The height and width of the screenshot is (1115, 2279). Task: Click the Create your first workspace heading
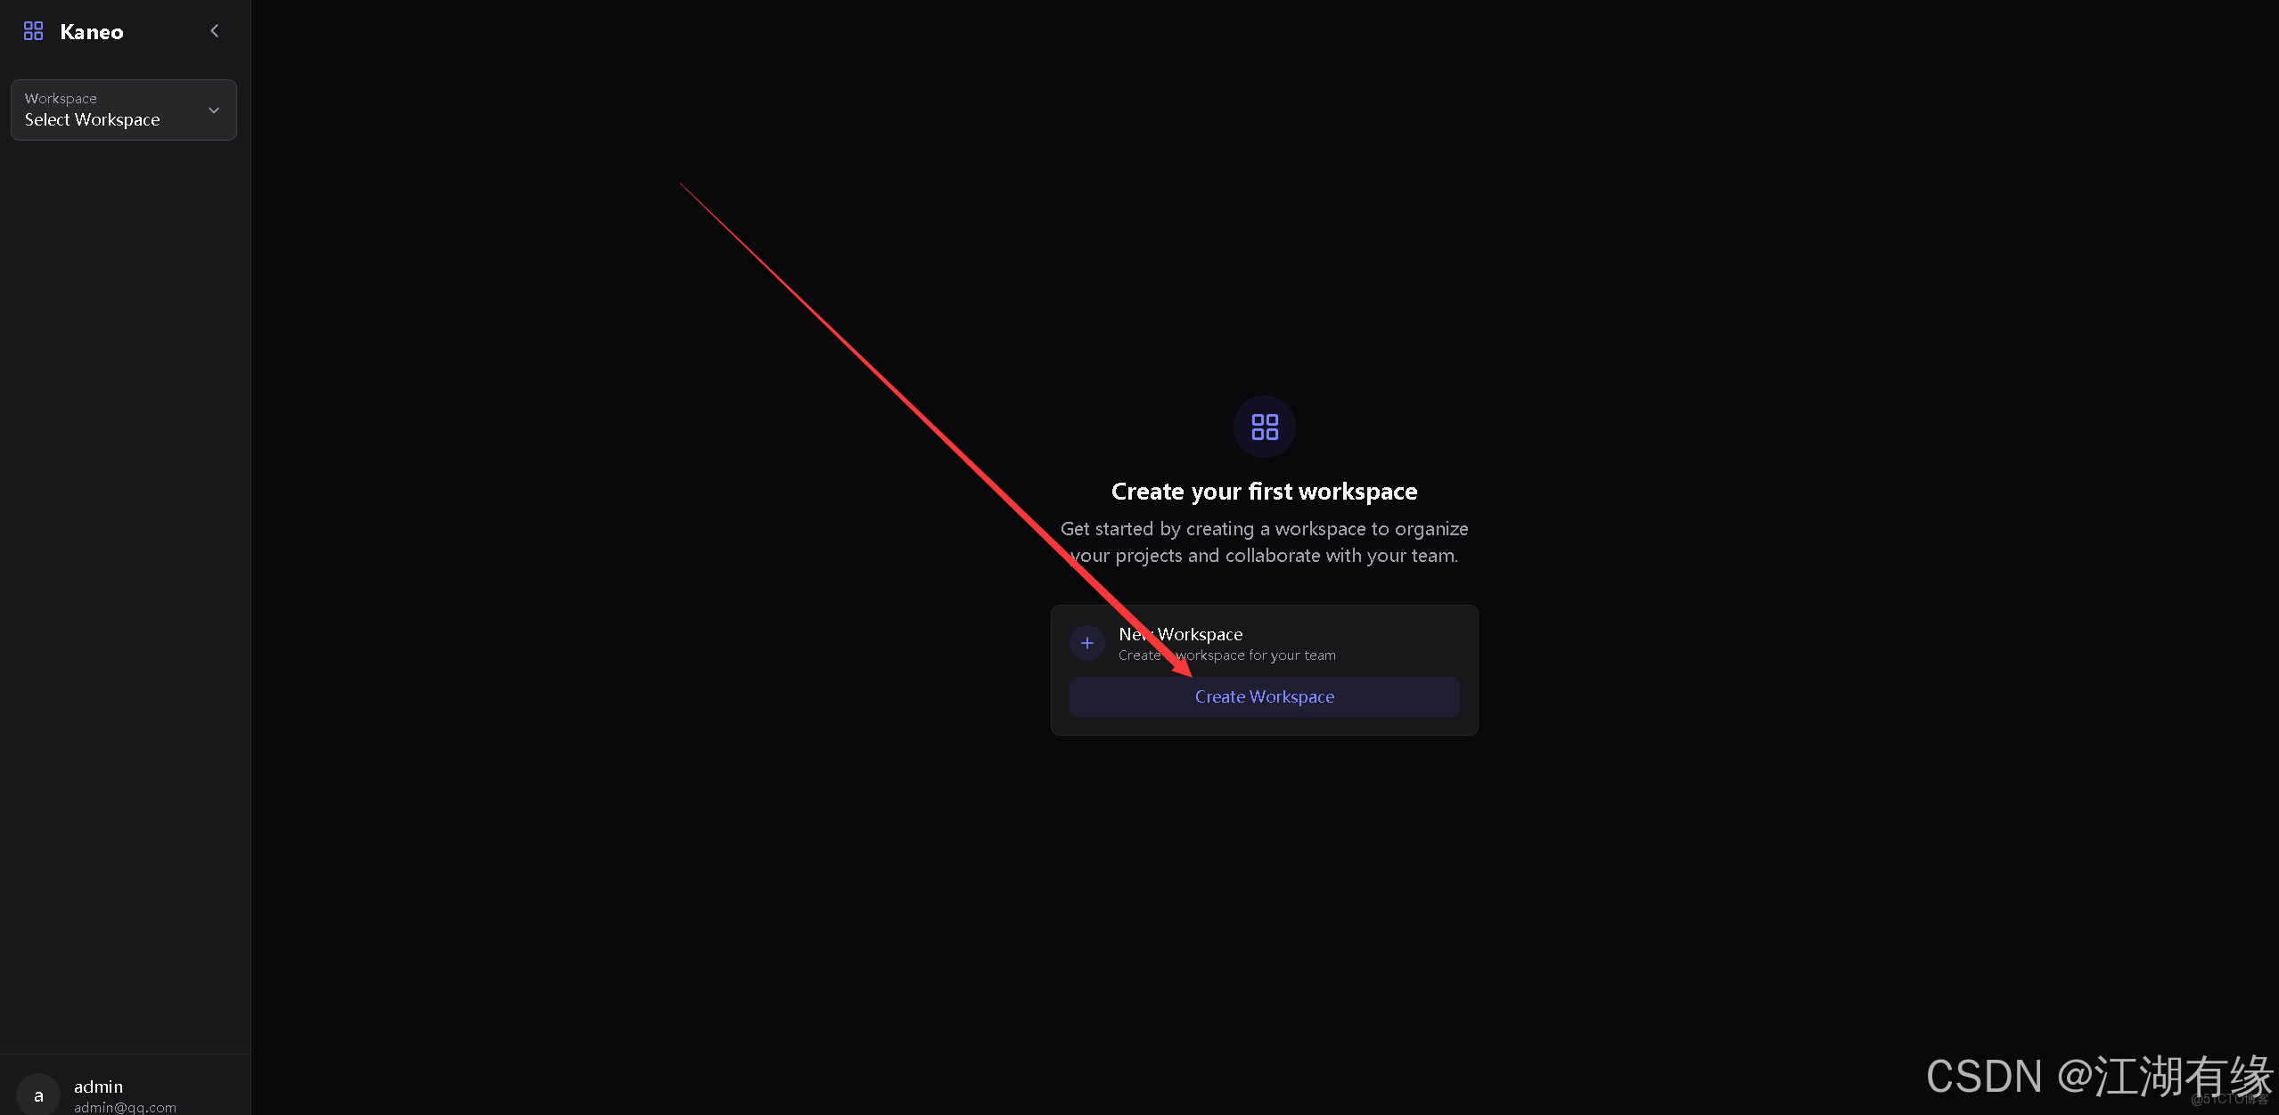tap(1264, 492)
